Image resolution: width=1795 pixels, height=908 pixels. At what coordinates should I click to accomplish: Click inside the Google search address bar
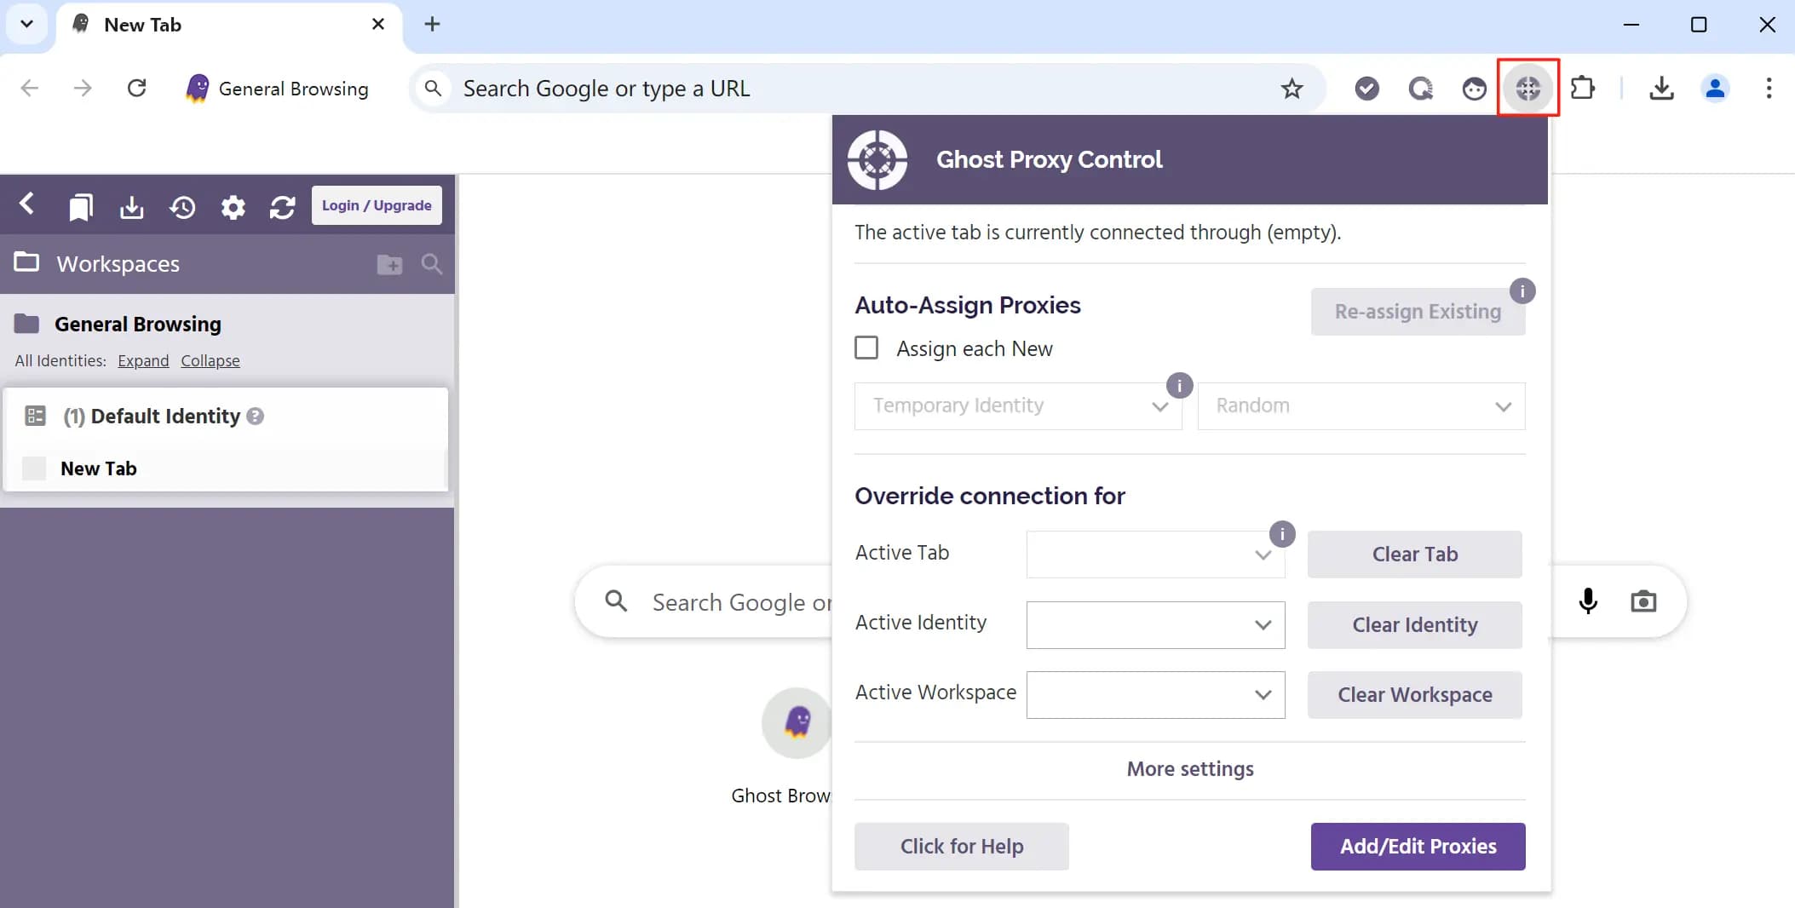click(767, 88)
